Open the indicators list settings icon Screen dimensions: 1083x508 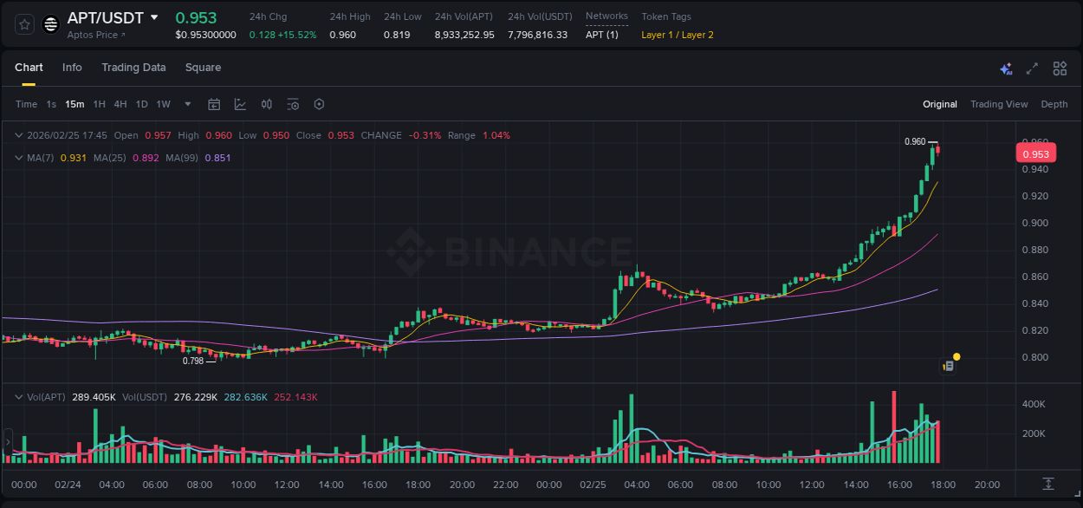[x=292, y=104]
